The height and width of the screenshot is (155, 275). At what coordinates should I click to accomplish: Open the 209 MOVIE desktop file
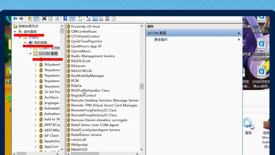[x=261, y=77]
